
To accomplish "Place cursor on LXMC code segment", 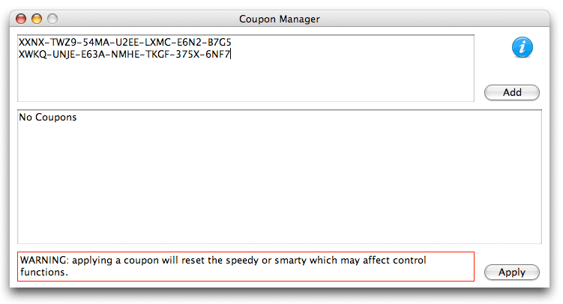I will click(158, 42).
